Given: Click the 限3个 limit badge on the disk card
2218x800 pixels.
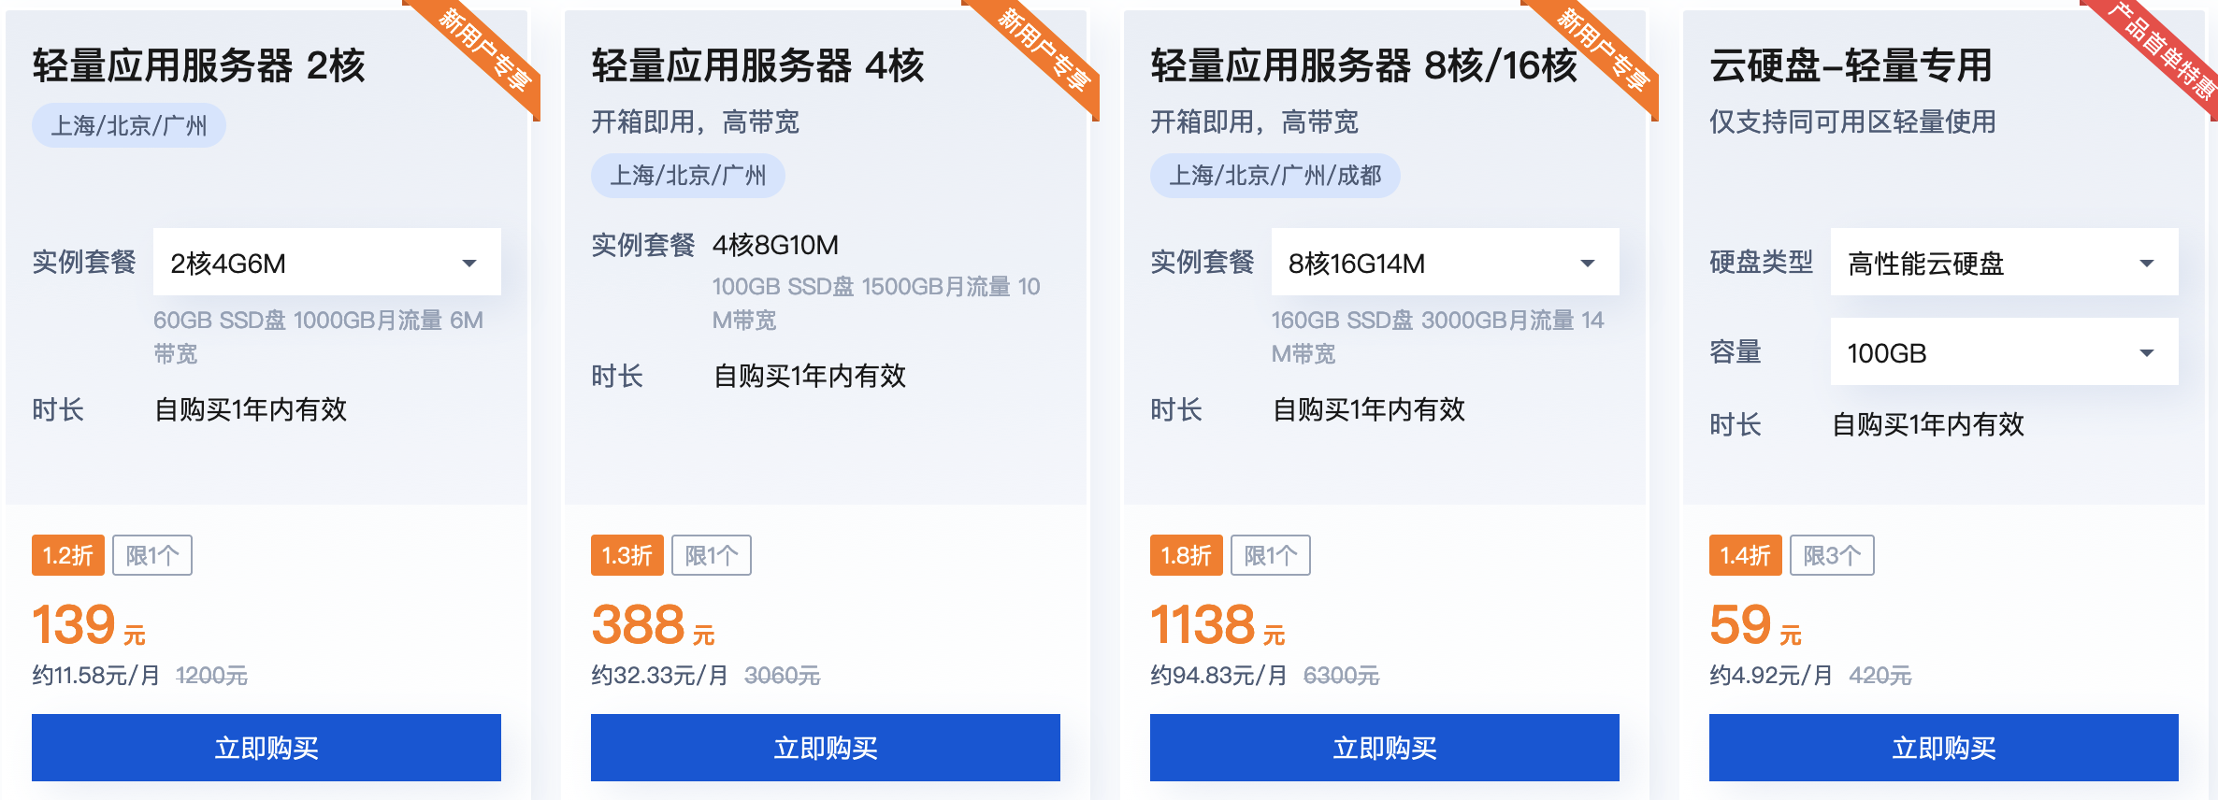Looking at the screenshot, I should pyautogui.click(x=1832, y=554).
